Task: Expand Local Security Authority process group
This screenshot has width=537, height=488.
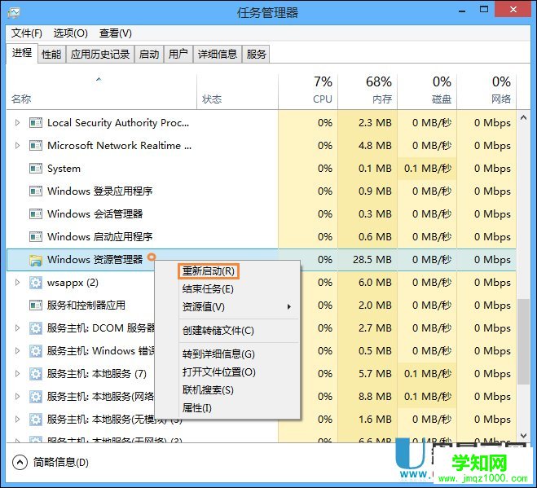Action: click(x=17, y=122)
